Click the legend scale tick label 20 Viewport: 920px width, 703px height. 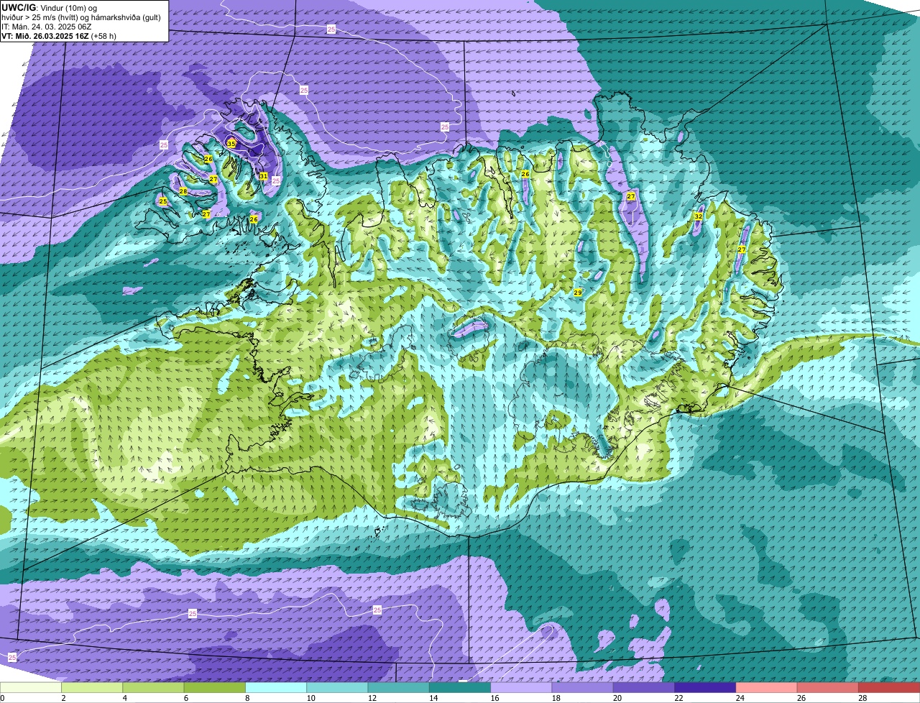pyautogui.click(x=617, y=698)
